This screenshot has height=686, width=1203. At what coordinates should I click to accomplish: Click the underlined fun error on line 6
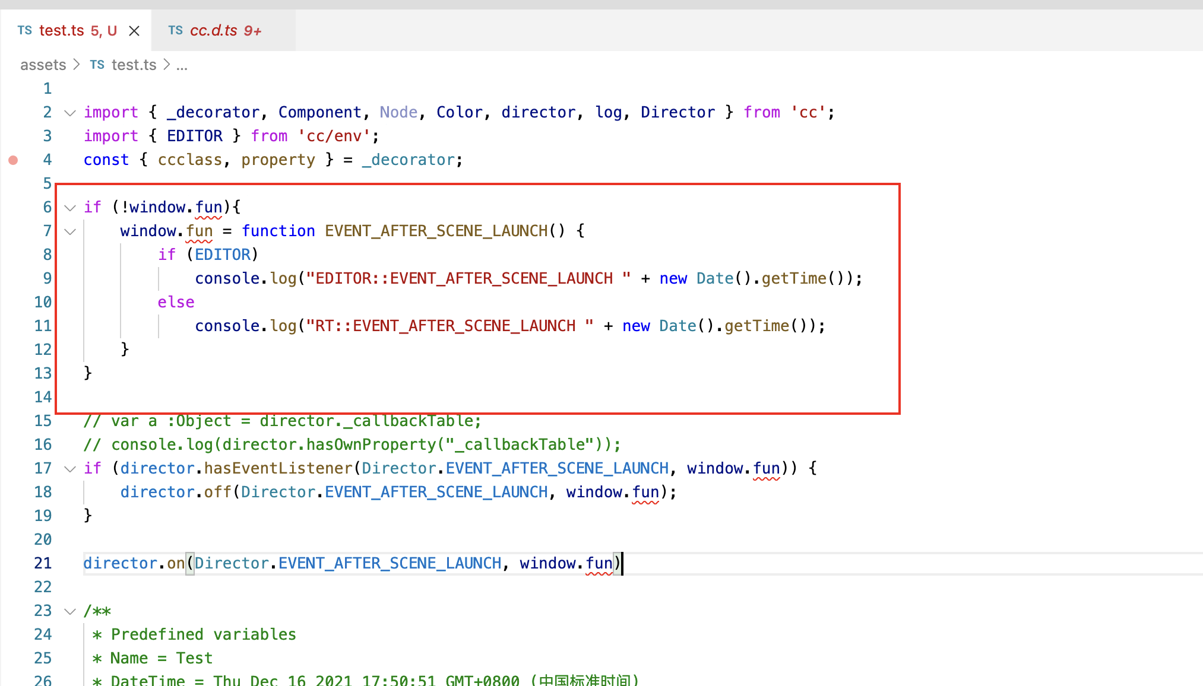208,208
